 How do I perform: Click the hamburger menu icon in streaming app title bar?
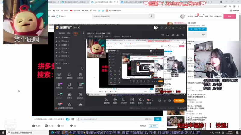pos(173,28)
